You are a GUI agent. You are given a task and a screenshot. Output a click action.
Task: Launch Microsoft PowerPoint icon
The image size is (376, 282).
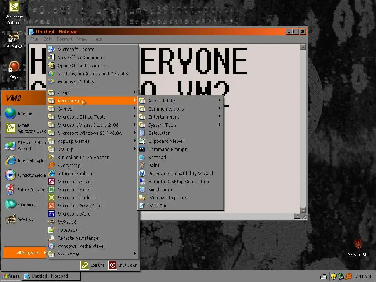pos(51,206)
